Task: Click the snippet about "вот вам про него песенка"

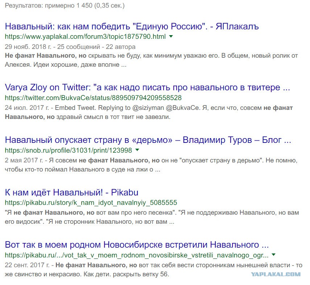Action: (152, 217)
